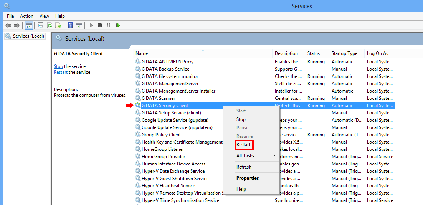
Task: Open the Help menu in the menu bar
Action: [x=60, y=16]
